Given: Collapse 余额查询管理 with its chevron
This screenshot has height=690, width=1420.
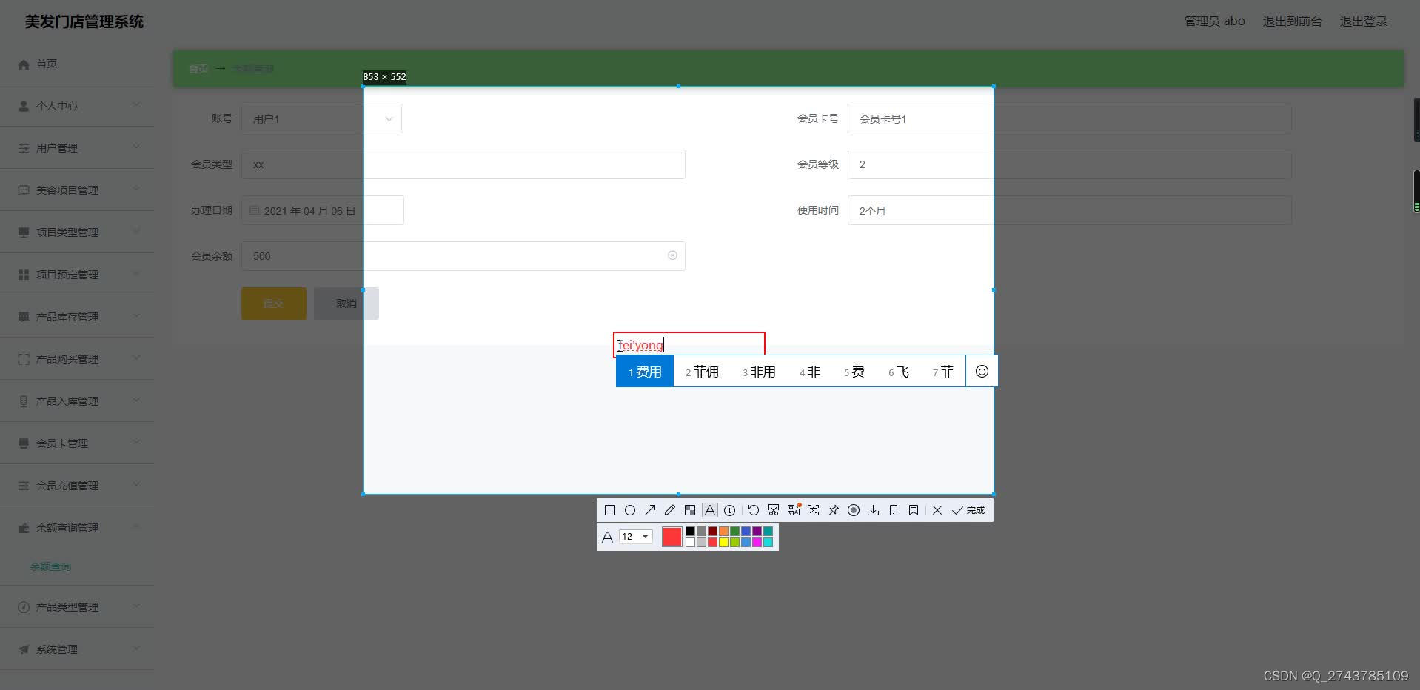Looking at the screenshot, I should pos(136,527).
